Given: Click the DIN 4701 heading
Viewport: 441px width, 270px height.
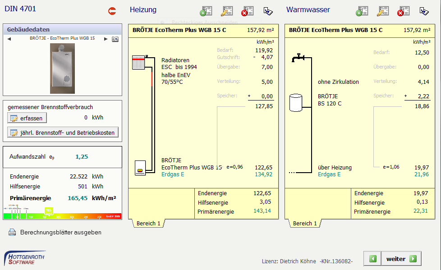Looking at the screenshot, I should [20, 9].
